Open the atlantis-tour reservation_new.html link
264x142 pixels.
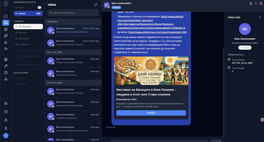click(x=151, y=22)
